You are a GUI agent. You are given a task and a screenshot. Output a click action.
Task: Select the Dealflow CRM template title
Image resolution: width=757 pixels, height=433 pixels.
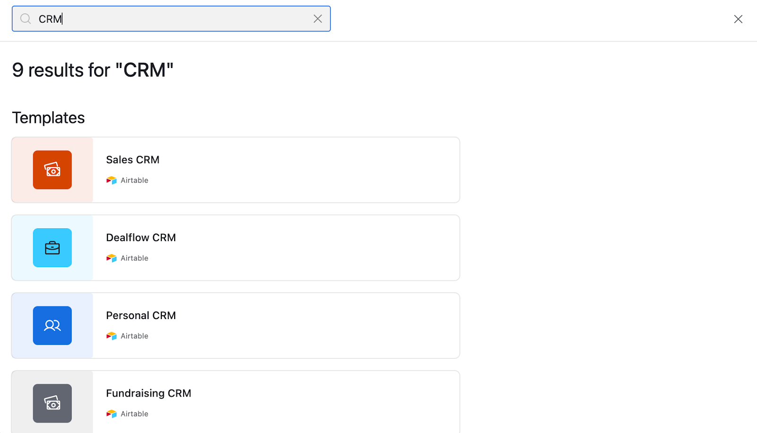click(141, 238)
